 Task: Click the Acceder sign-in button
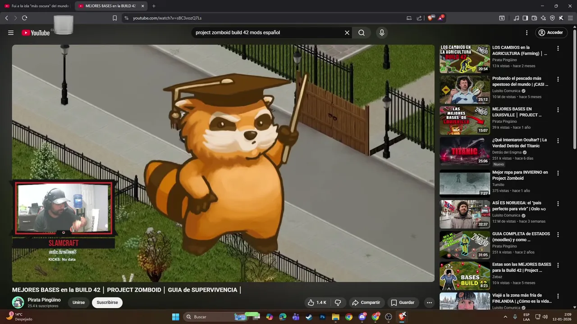pos(550,33)
